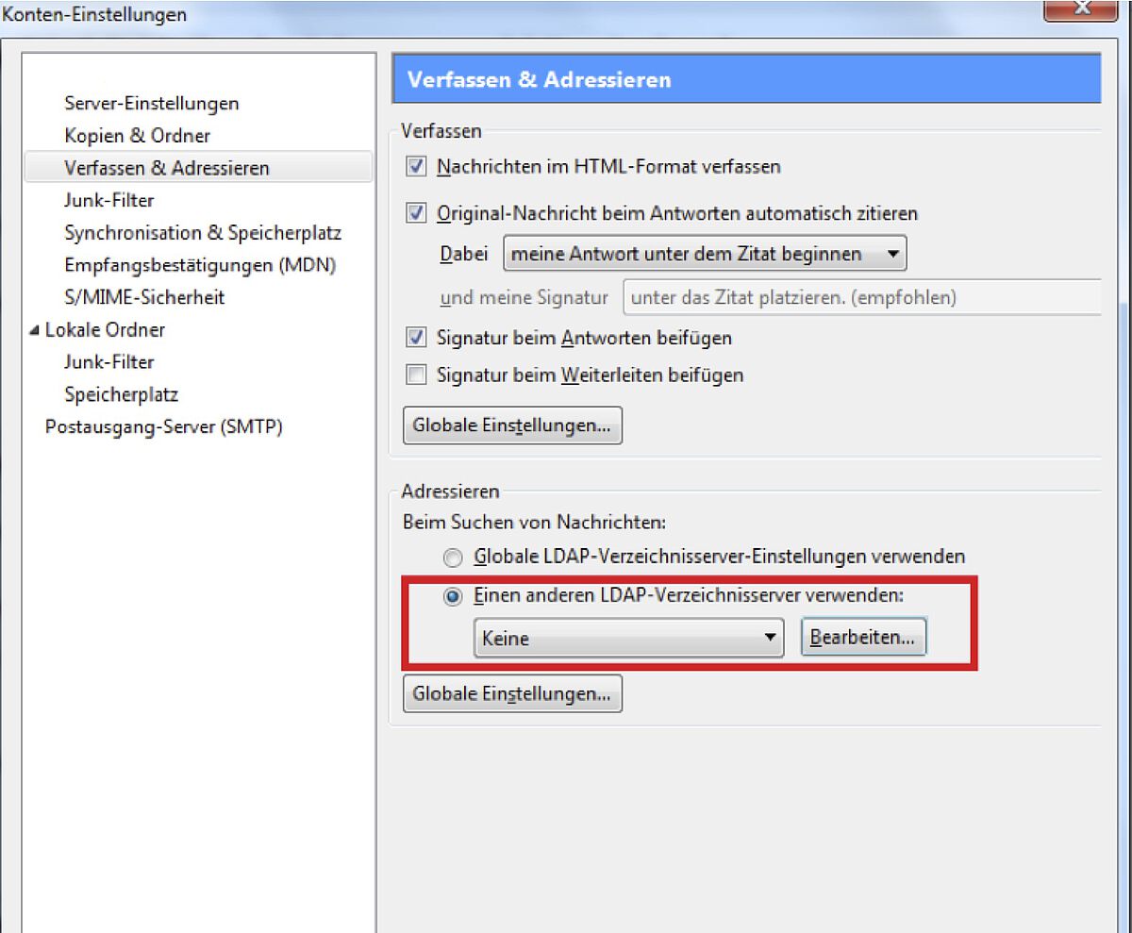The height and width of the screenshot is (933, 1132).
Task: Go to Synchronisation & Speicherplatz
Action: (x=203, y=233)
